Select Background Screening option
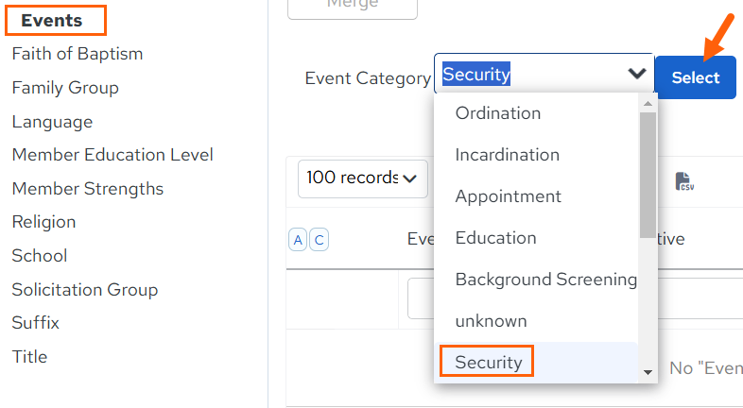This screenshot has width=743, height=408. (545, 280)
